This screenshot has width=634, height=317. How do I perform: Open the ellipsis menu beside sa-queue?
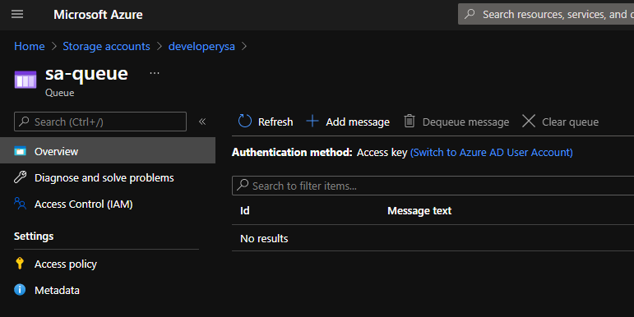coord(155,73)
